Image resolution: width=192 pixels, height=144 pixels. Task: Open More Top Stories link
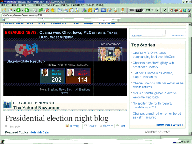170,125
